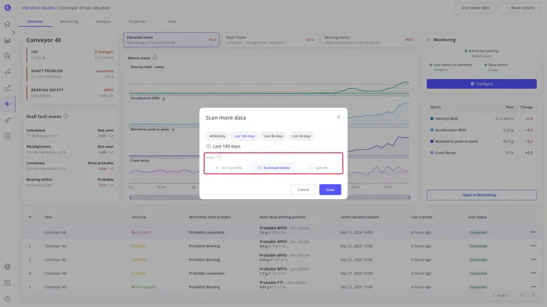Select the Last 30 days chip
The width and height of the screenshot is (547, 307).
point(301,136)
